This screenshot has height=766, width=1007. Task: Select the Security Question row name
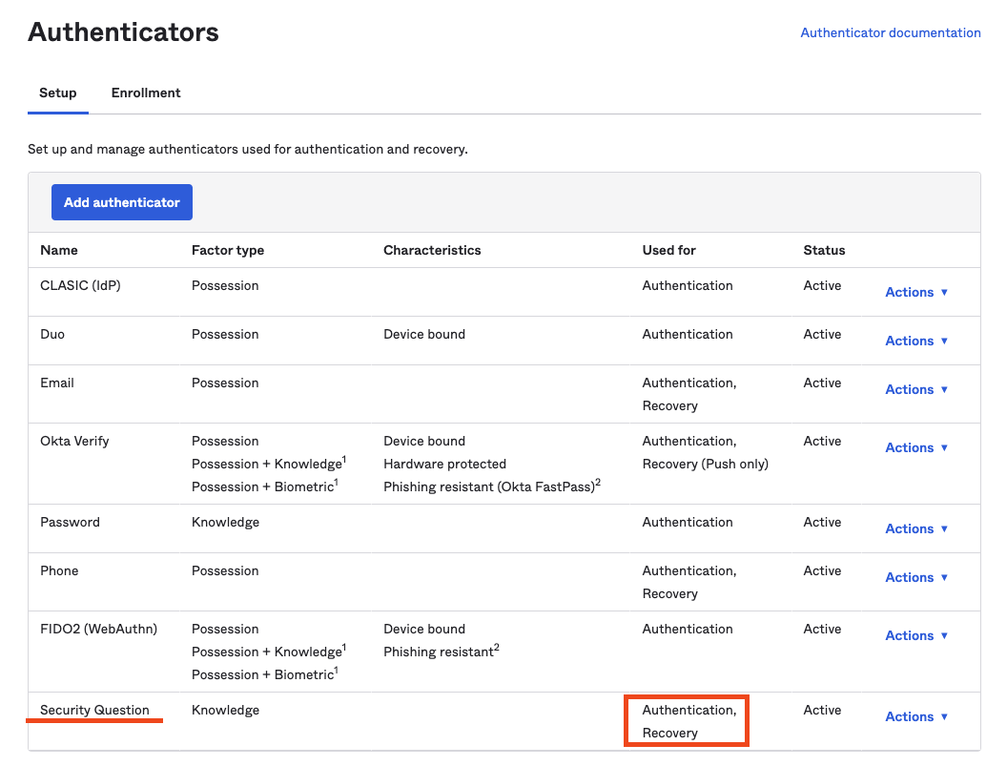coord(94,710)
